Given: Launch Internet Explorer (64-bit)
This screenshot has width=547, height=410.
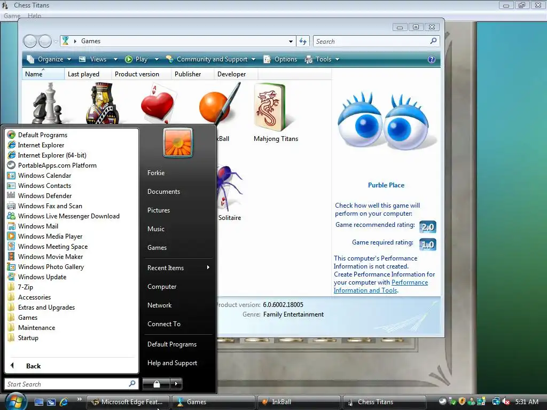Looking at the screenshot, I should tap(52, 155).
